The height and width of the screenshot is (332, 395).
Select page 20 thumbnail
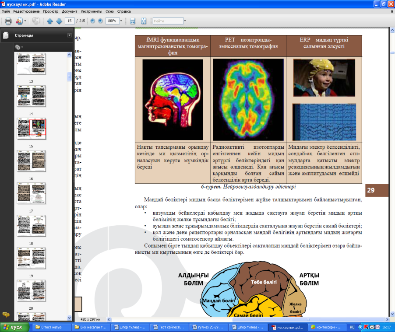pyautogui.click(x=31, y=291)
